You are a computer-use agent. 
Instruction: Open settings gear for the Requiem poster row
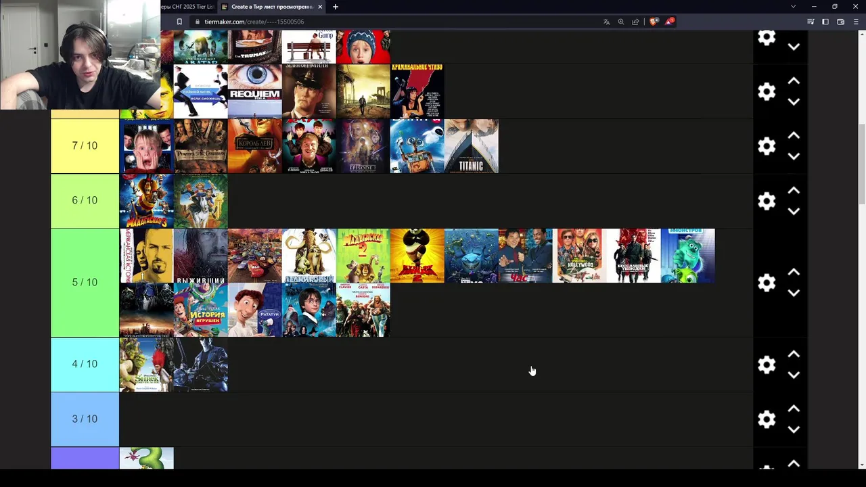767,91
